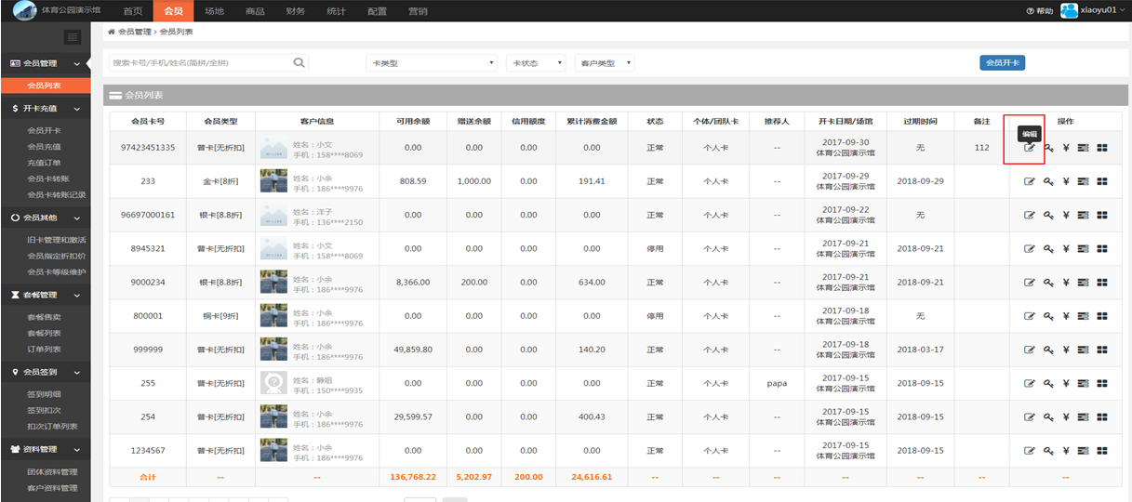Screen dimensions: 1132x502
Task: Open 旧卡管理和激活 in the sidebar
Action: (x=56, y=240)
